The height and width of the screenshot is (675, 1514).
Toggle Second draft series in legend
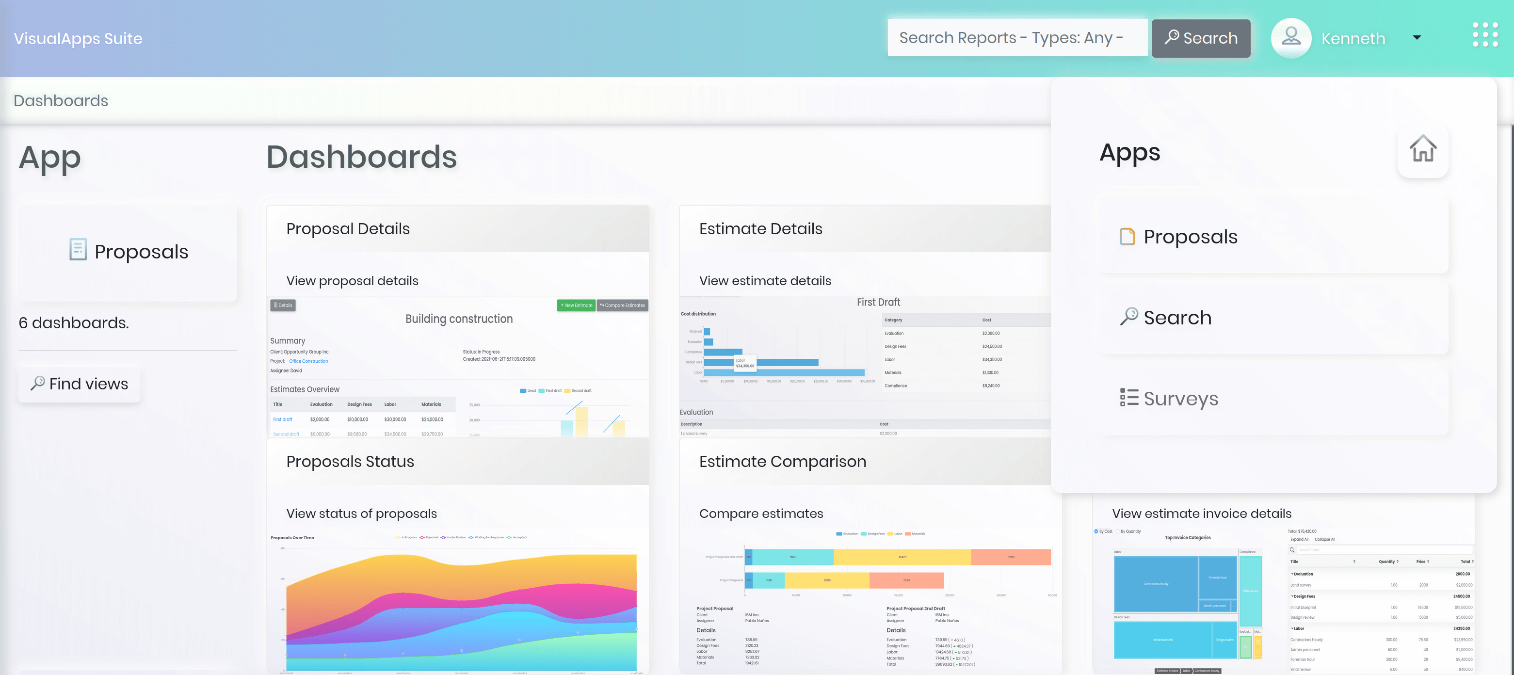click(577, 391)
